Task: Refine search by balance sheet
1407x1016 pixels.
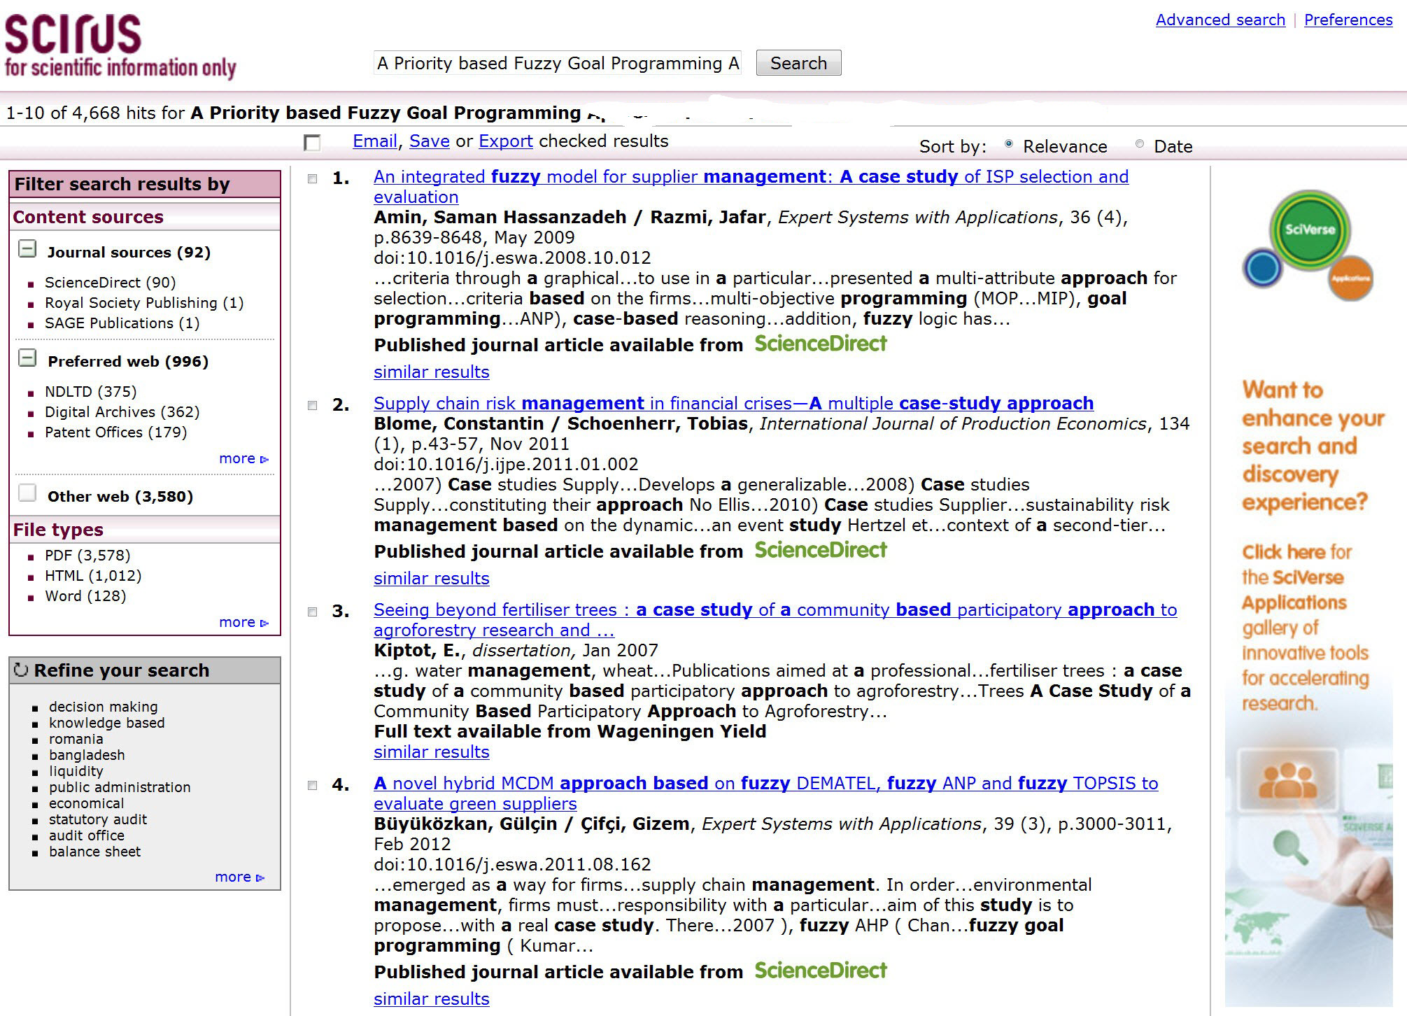Action: coord(95,852)
